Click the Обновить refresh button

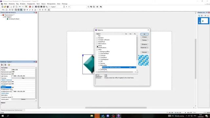144,44
